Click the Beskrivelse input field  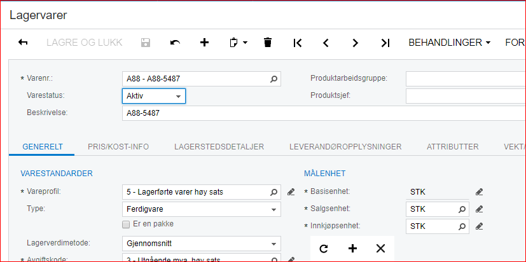(x=318, y=113)
